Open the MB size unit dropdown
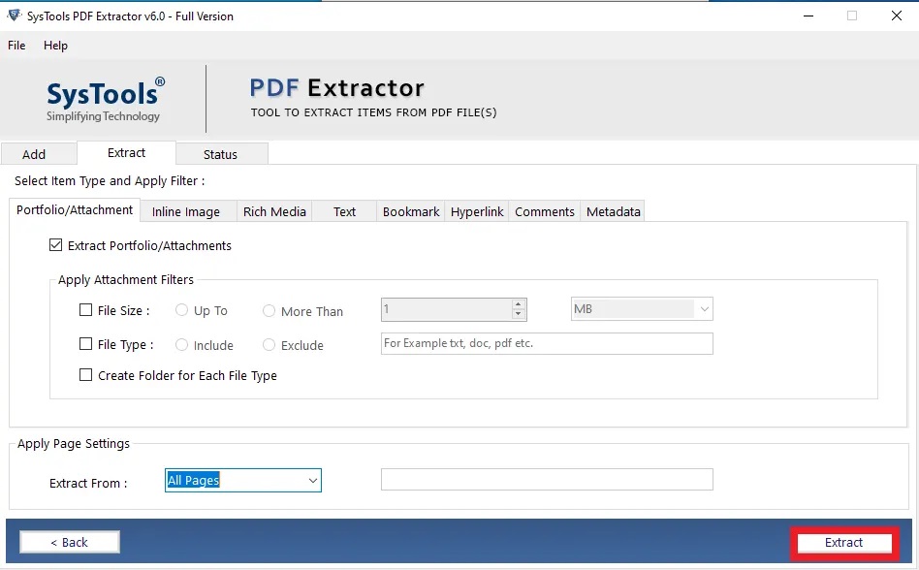 (705, 306)
